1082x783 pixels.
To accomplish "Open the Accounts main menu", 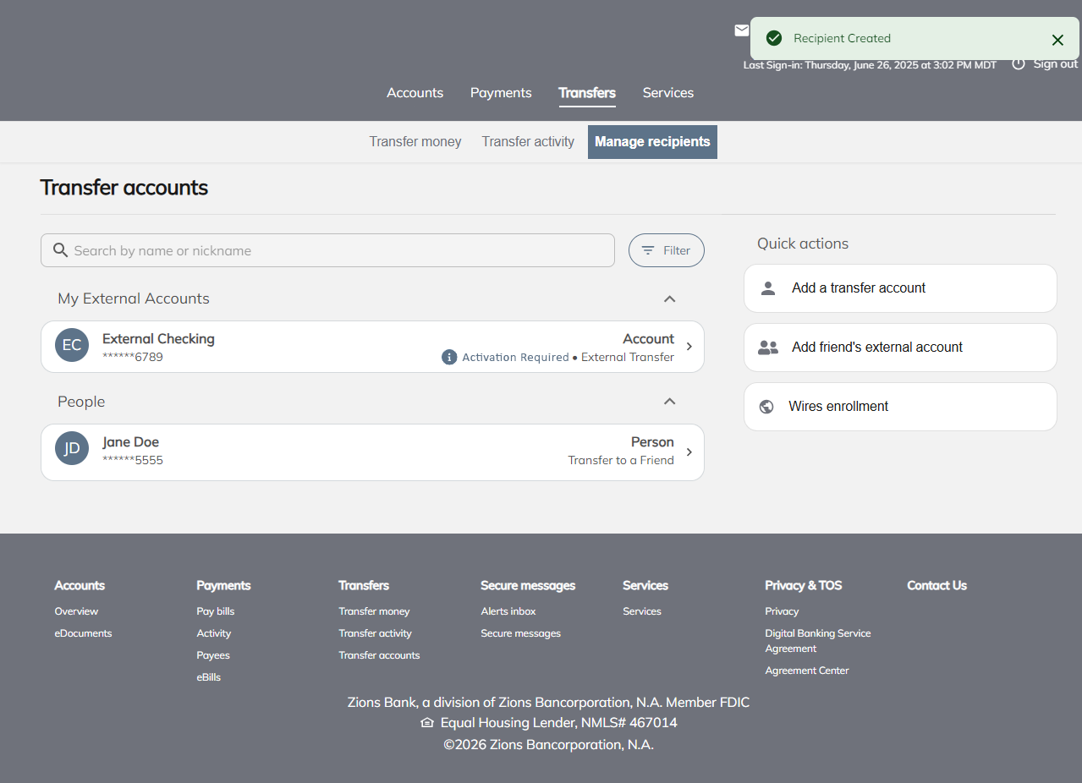I will tap(415, 93).
